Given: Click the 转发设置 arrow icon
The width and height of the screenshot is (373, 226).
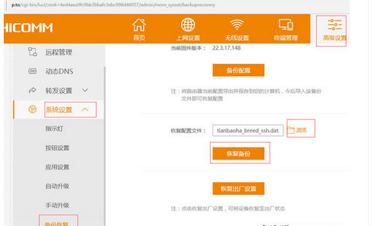Looking at the screenshot, I should (x=32, y=90).
